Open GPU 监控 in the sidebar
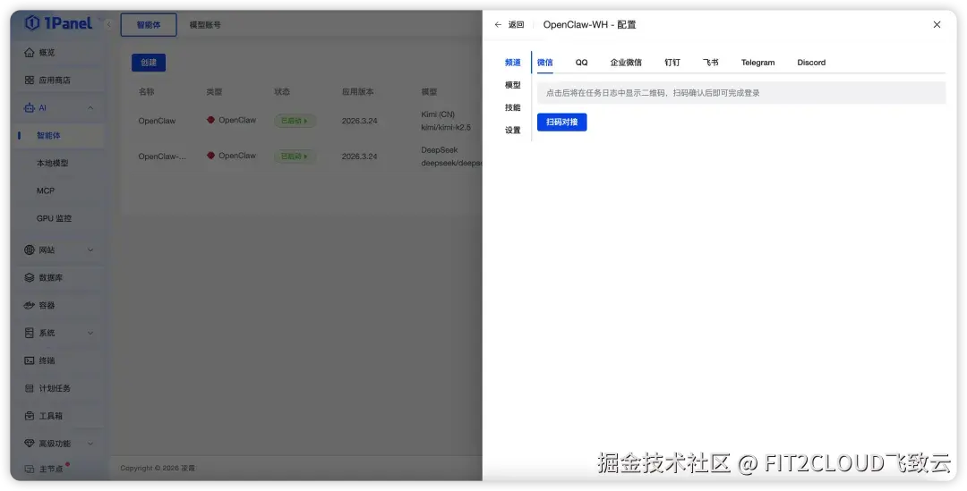The width and height of the screenshot is (967, 491). click(55, 218)
